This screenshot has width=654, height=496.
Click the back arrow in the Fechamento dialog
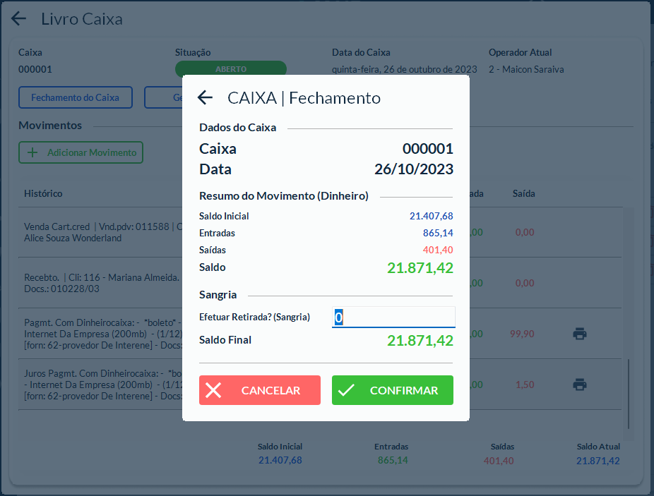point(205,98)
